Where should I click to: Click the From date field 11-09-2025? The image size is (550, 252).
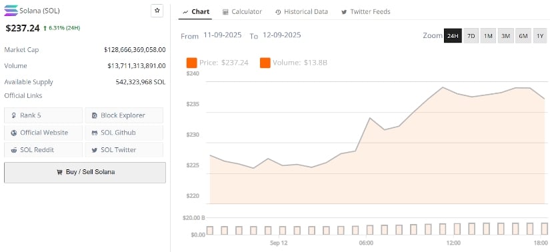(x=223, y=35)
